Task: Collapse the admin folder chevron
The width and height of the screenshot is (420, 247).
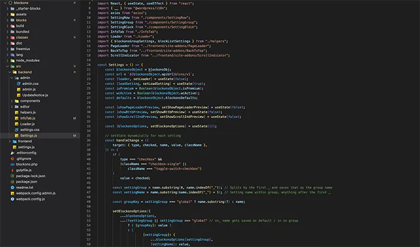Action: 12,78
